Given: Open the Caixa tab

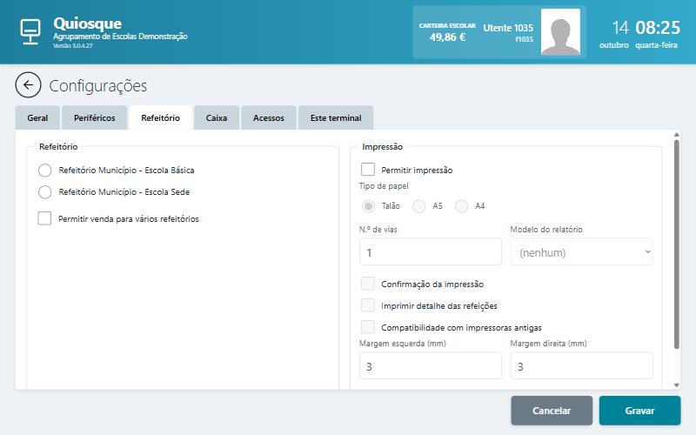Looking at the screenshot, I should [x=217, y=117].
